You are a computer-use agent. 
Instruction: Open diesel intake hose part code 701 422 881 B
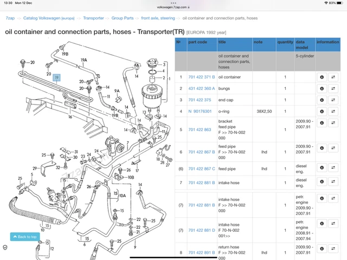pos(202,183)
